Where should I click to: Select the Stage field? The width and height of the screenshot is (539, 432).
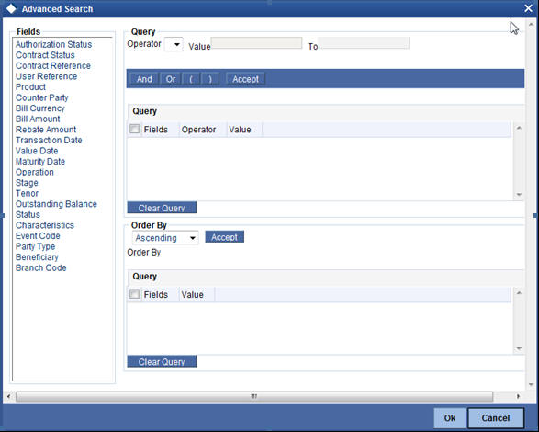pyautogui.click(x=27, y=183)
